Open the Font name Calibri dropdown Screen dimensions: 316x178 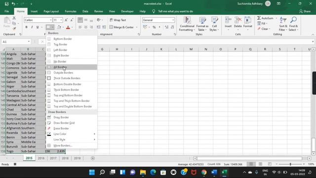point(50,20)
